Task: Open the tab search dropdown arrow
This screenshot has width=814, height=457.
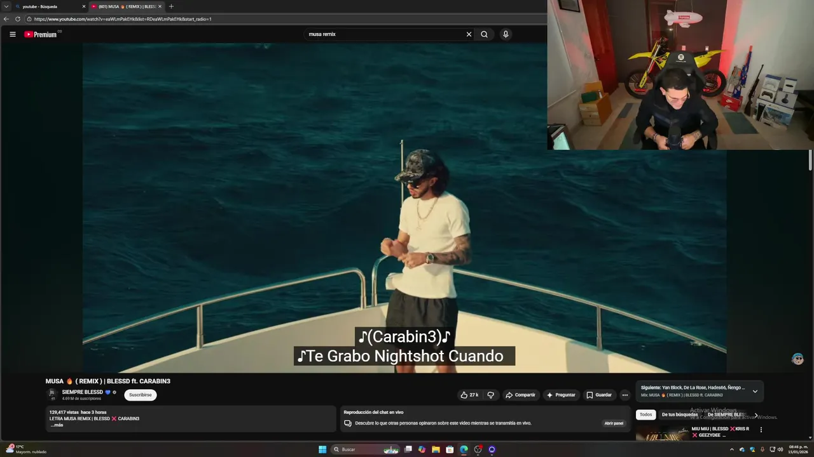Action: tap(6, 6)
